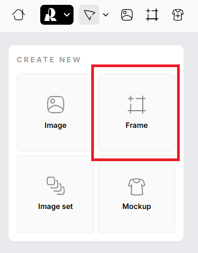Viewport: 198px width, 253px height.
Task: Go to the Home screen icon
Action: click(18, 15)
